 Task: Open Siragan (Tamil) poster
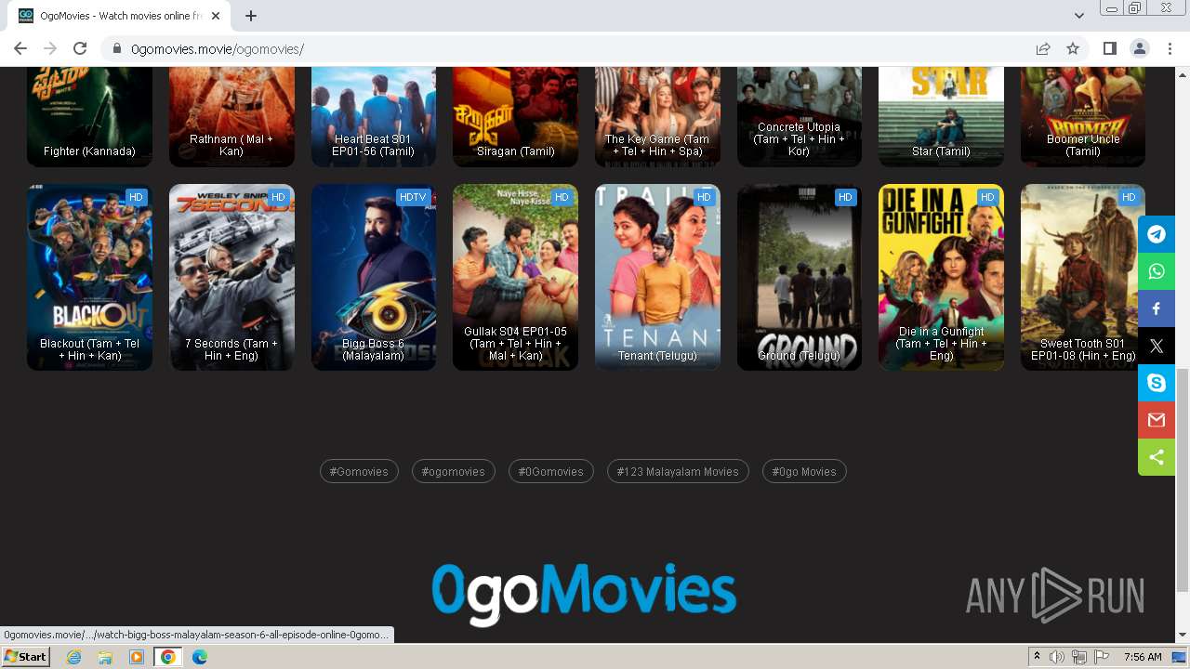(515, 117)
